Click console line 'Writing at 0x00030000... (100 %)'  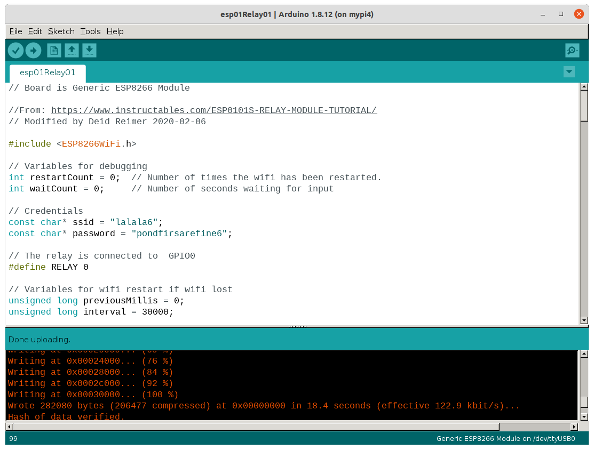click(93, 395)
